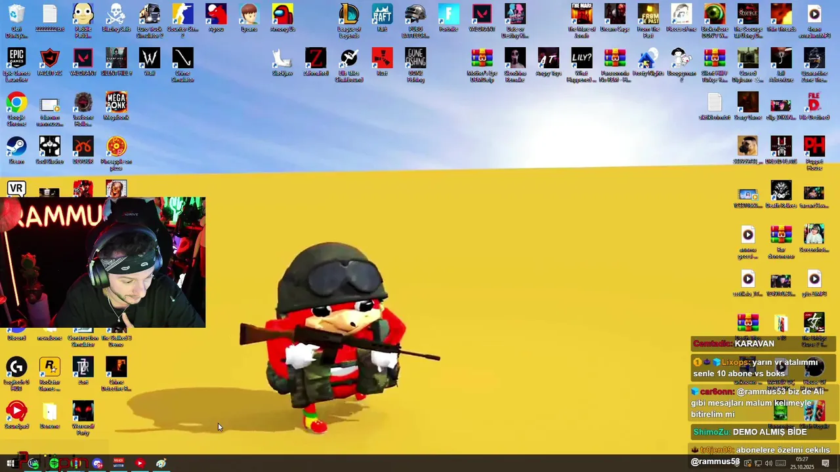This screenshot has width=840, height=472.
Task: Launch the Slendrina Remake shortcut
Action: [515, 65]
